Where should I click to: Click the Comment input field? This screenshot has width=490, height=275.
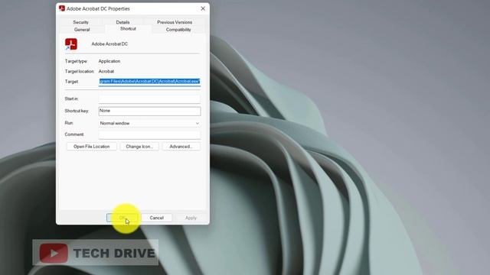pyautogui.click(x=149, y=134)
